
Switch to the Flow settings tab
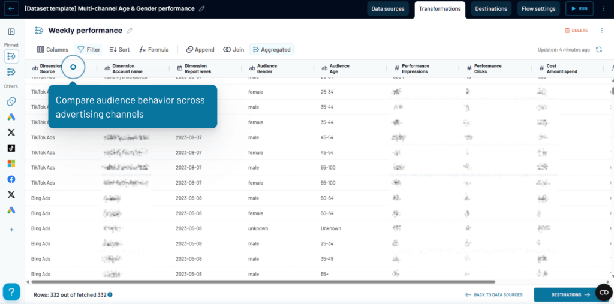click(x=538, y=9)
